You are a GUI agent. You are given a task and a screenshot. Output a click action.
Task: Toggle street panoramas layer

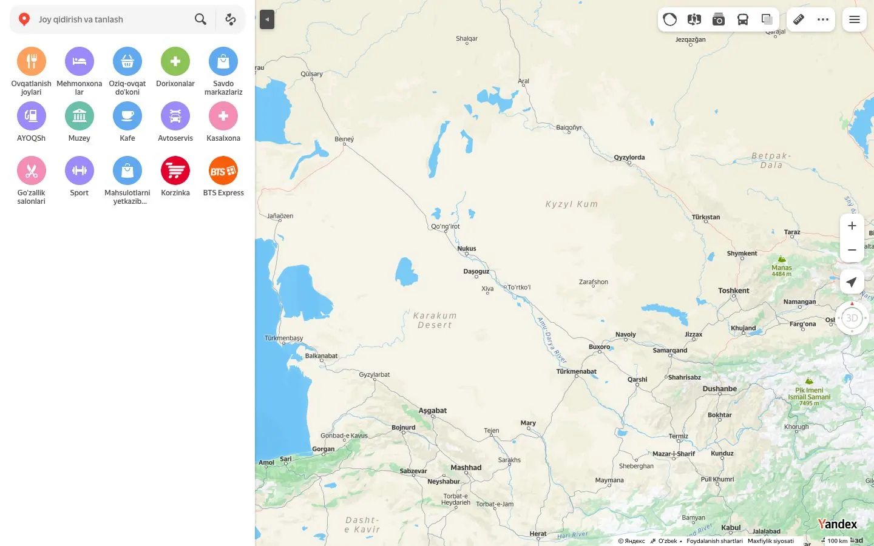click(694, 19)
